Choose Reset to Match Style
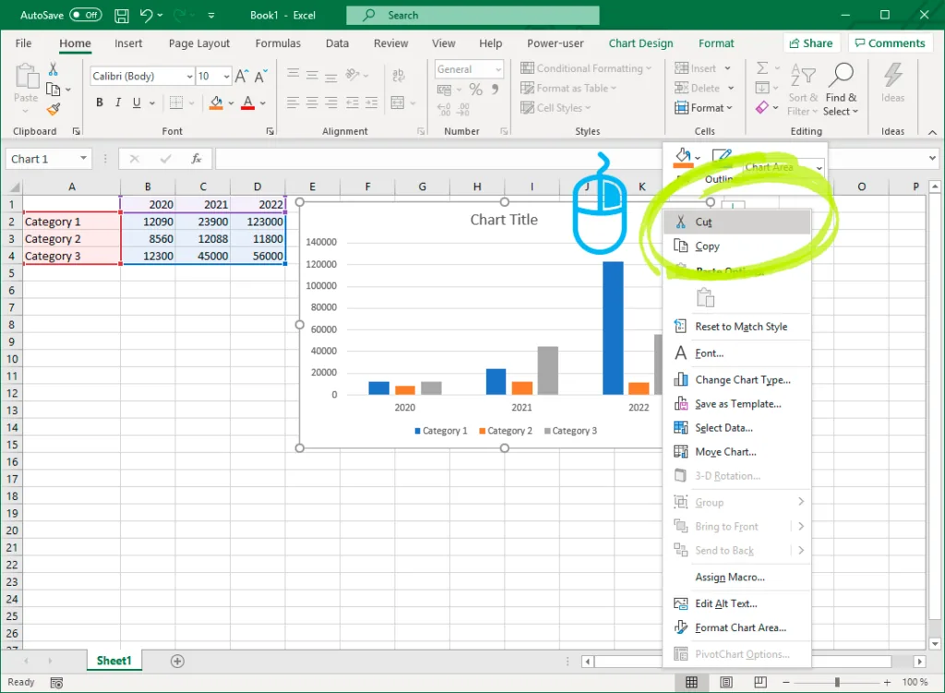Screen dimensions: 945x693 [x=737, y=327]
